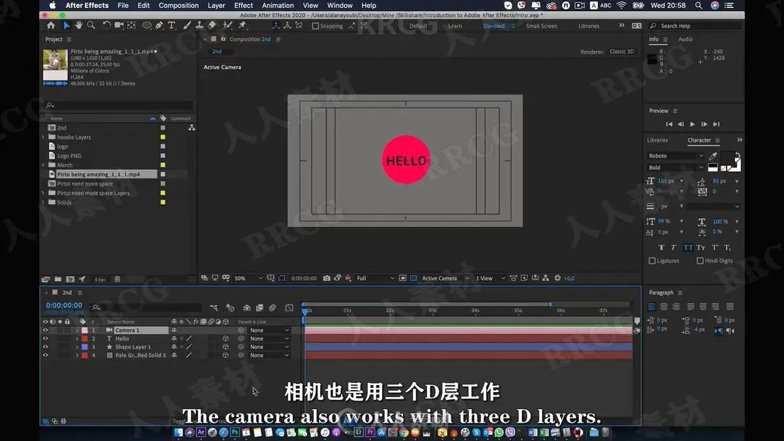Expand the Camera 1 layer properties
The height and width of the screenshot is (441, 784).
(x=77, y=331)
